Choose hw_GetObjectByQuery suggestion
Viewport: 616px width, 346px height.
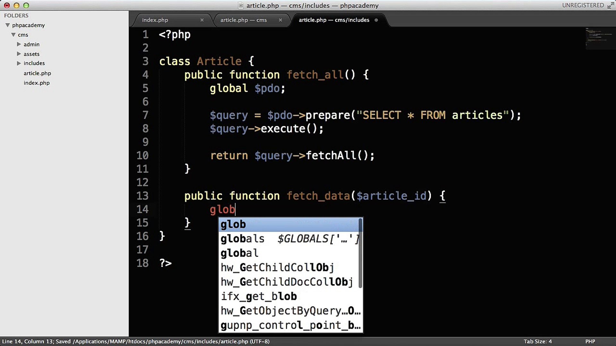click(290, 311)
